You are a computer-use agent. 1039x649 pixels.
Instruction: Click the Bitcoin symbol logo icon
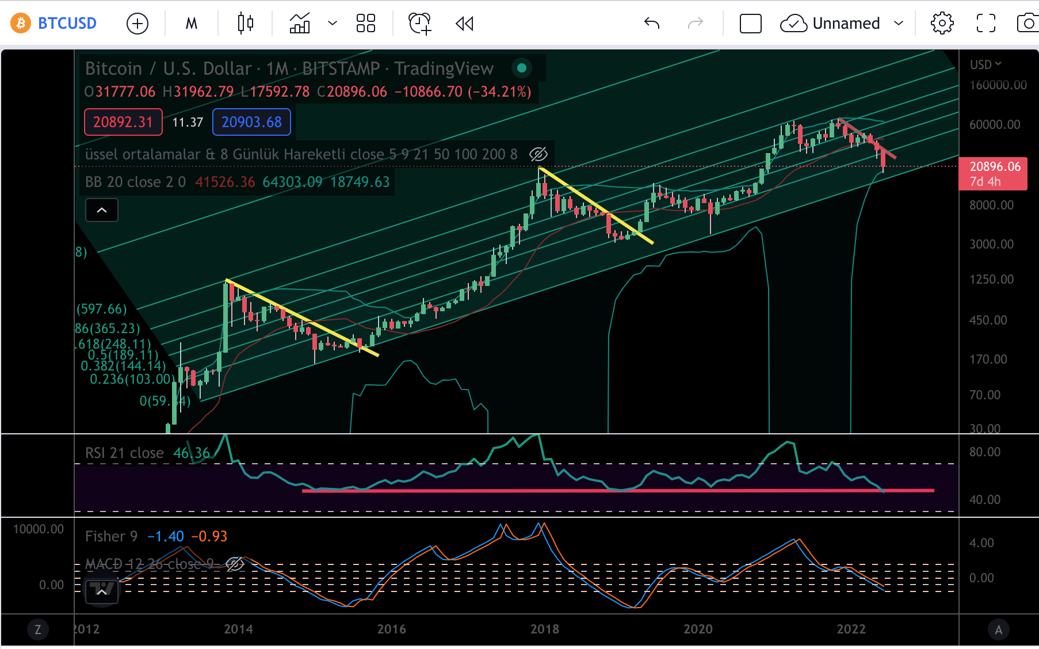tap(21, 23)
